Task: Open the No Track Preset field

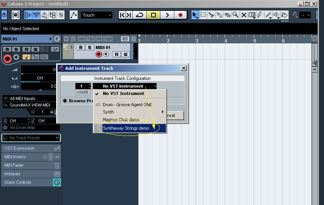Action: 31,138
